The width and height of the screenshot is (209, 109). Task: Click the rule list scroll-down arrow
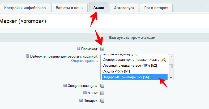[x=171, y=78]
